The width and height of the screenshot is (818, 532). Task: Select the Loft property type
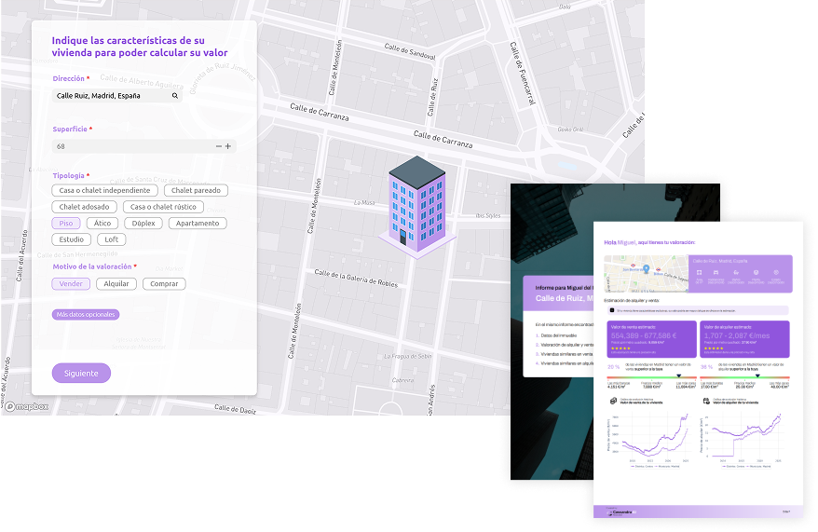tap(111, 239)
